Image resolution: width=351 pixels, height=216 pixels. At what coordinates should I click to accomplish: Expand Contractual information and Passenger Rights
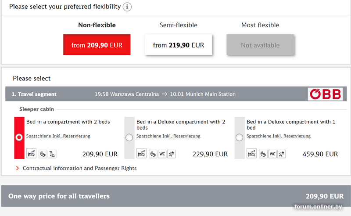[79, 168]
